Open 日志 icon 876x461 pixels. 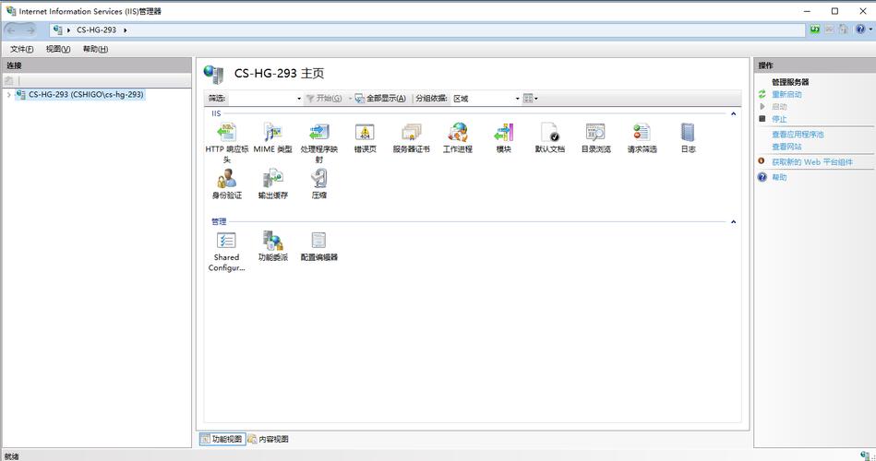688,132
